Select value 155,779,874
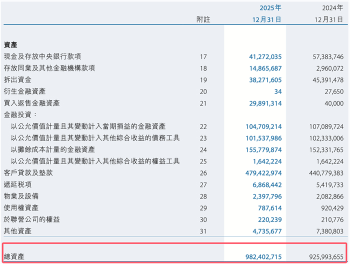This screenshot has width=350, height=264. (x=263, y=149)
